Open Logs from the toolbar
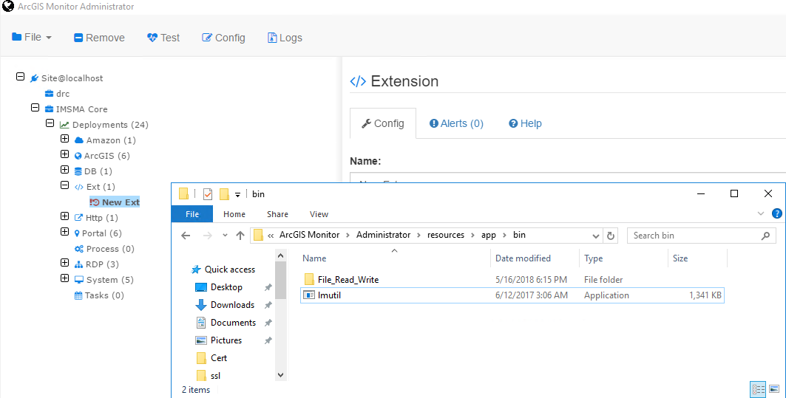786x398 pixels. click(x=285, y=38)
